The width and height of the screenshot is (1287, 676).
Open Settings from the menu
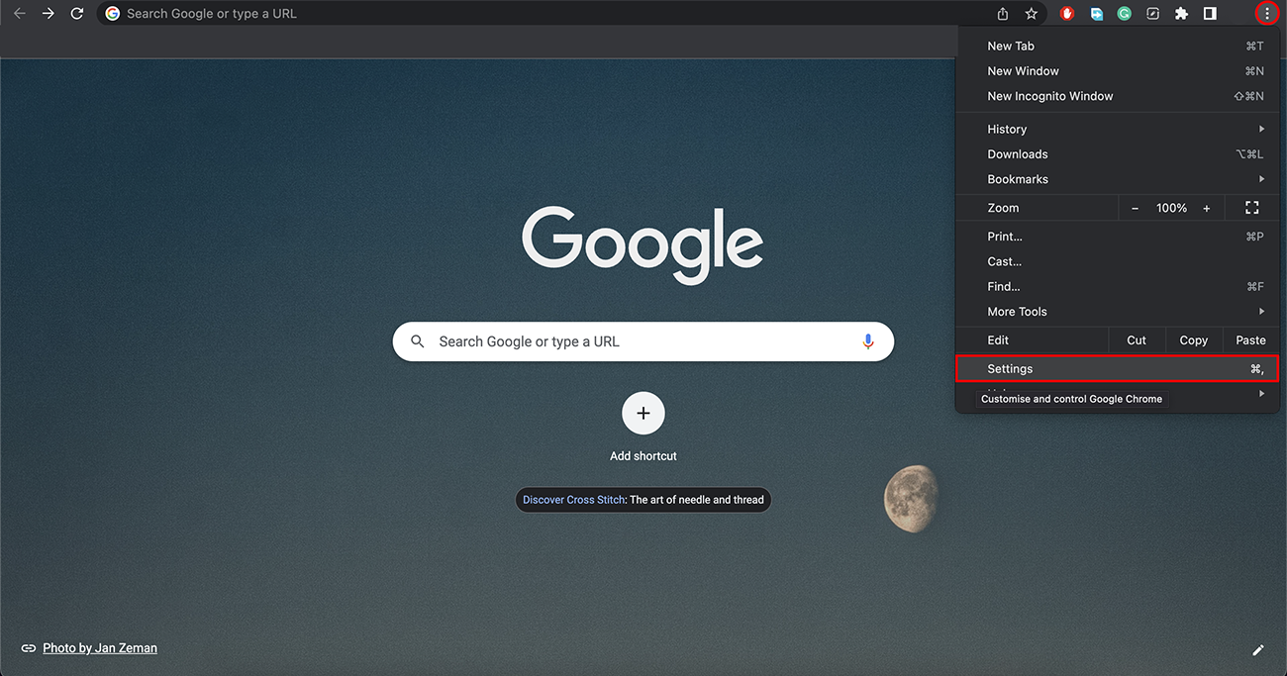click(1118, 368)
